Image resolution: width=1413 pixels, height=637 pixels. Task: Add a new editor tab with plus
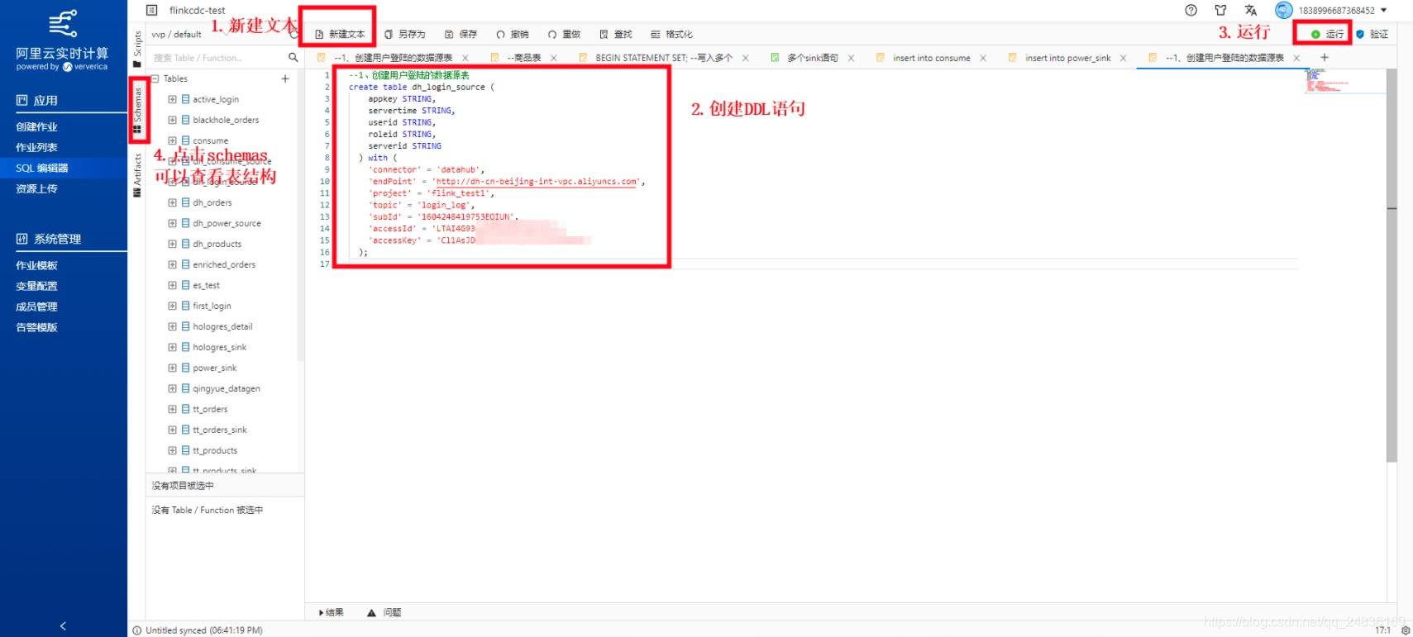point(1325,57)
